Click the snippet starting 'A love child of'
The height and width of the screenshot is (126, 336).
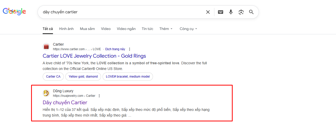(x=125, y=66)
